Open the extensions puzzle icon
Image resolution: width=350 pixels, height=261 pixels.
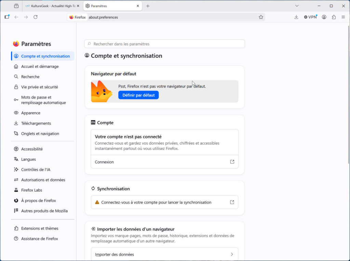[x=334, y=17]
